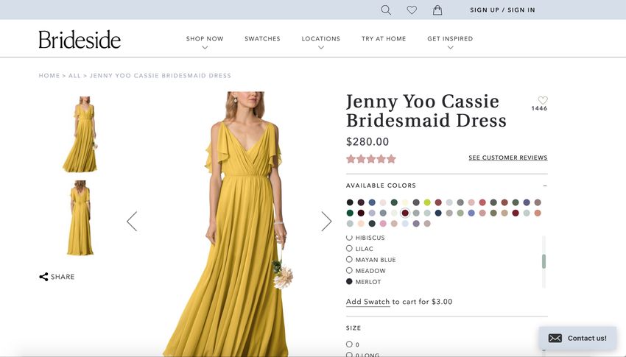Click Jenny Yoo Cassie Bridesmaid Dress breadcrumb
626x357 pixels.
(161, 75)
